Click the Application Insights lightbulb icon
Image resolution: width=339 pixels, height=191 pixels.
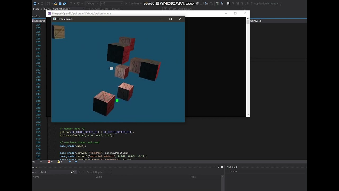251,3
